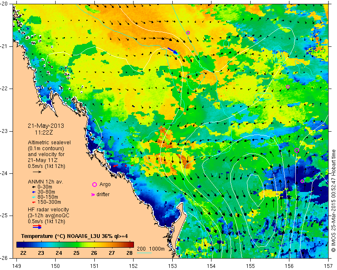Click the black altimetric velocity scale arrow
337x270 pixels.
[x=37, y=172]
